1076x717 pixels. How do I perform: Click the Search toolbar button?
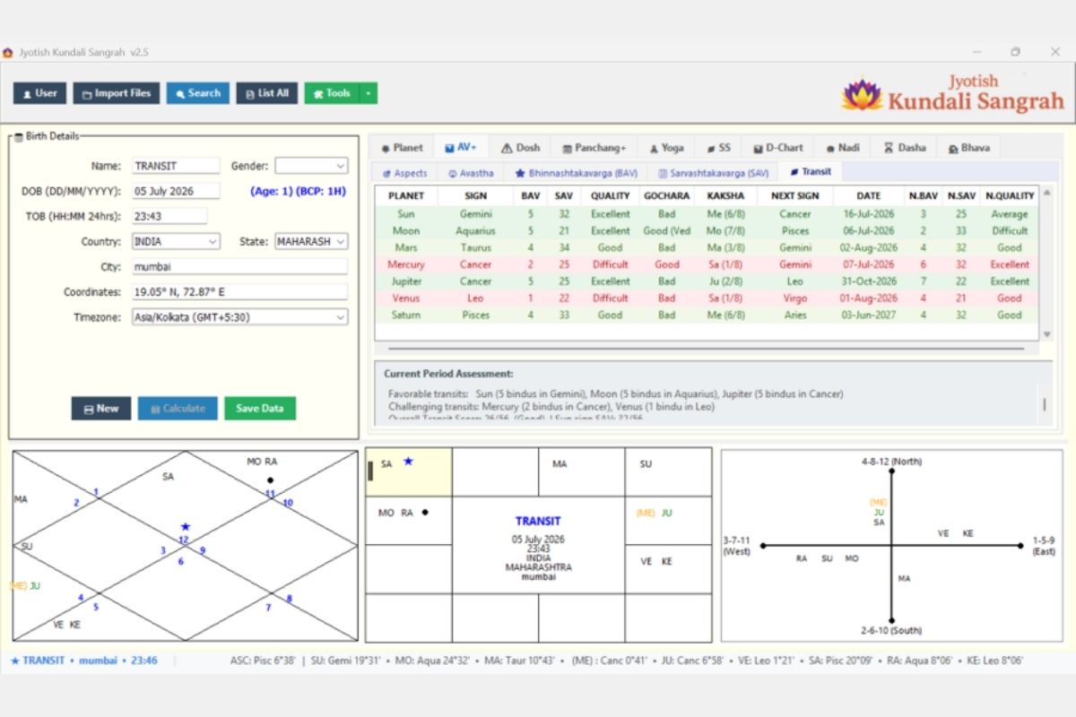pyautogui.click(x=197, y=93)
